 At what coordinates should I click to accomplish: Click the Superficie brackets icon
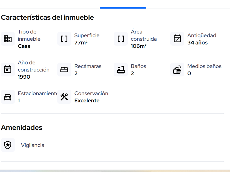[x=64, y=39]
